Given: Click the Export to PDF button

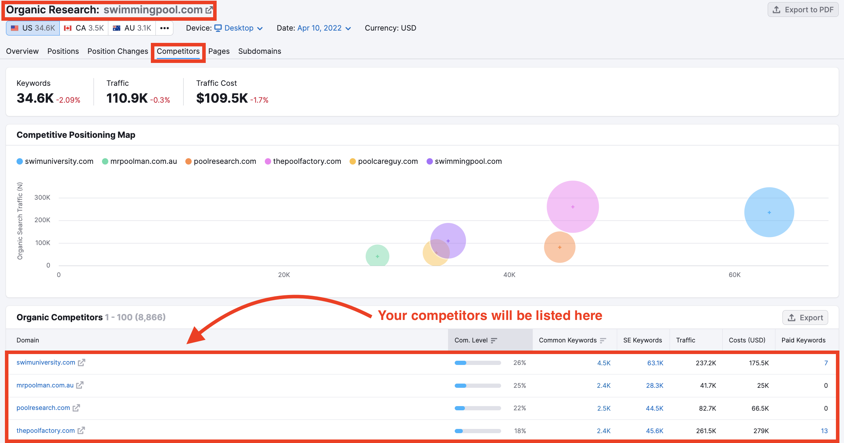Looking at the screenshot, I should pyautogui.click(x=803, y=10).
